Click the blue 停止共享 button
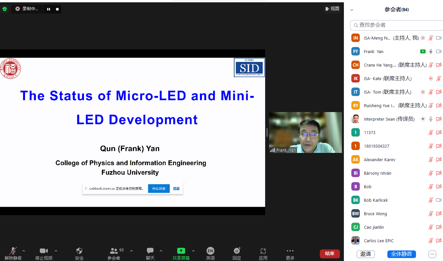The image size is (443, 261). click(159, 188)
